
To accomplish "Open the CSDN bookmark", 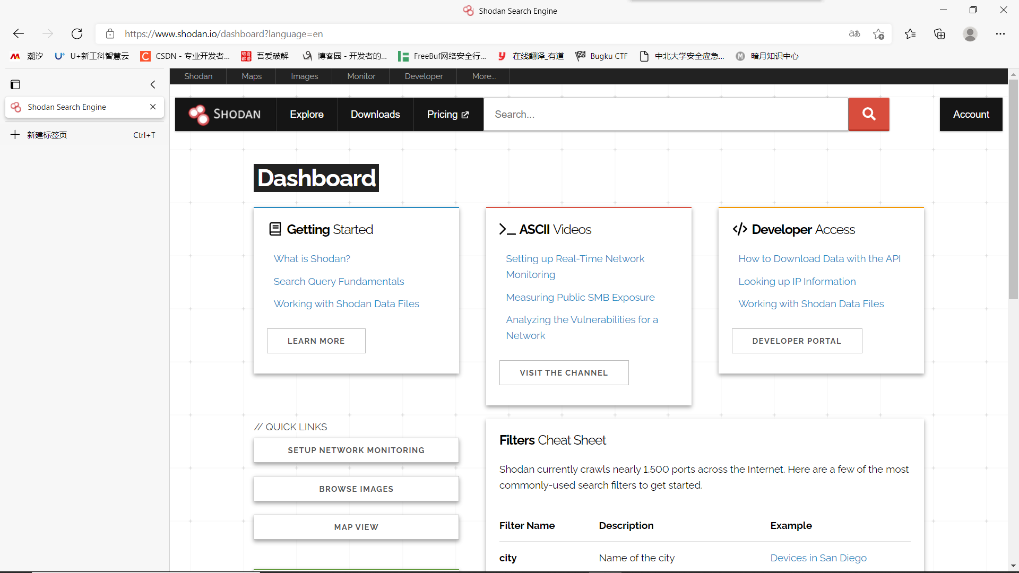I will click(185, 56).
